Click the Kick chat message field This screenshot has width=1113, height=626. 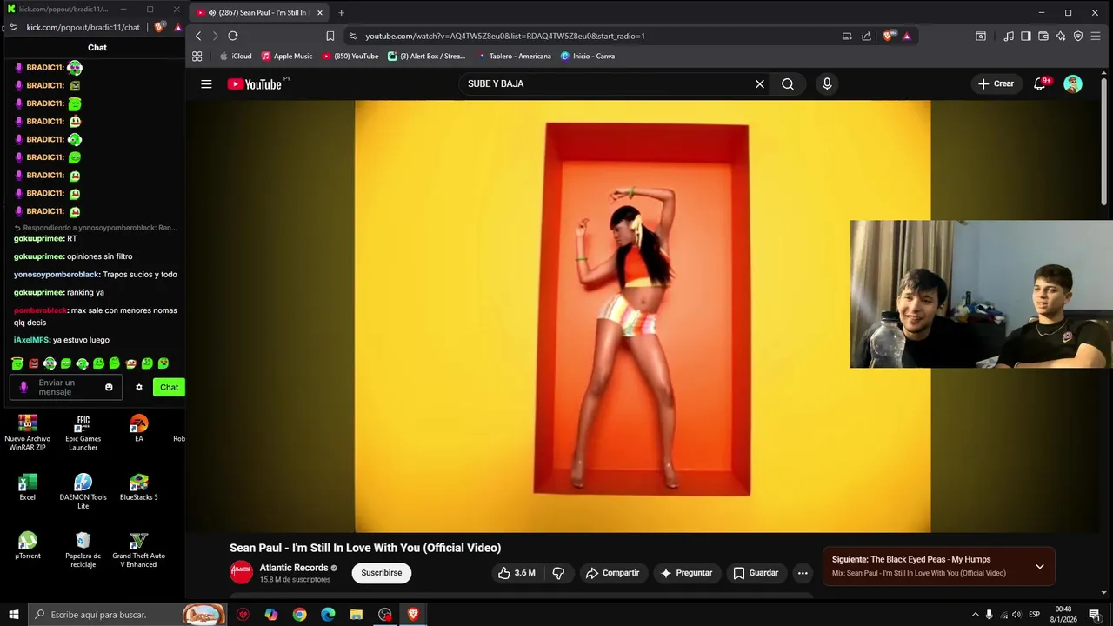pyautogui.click(x=66, y=388)
